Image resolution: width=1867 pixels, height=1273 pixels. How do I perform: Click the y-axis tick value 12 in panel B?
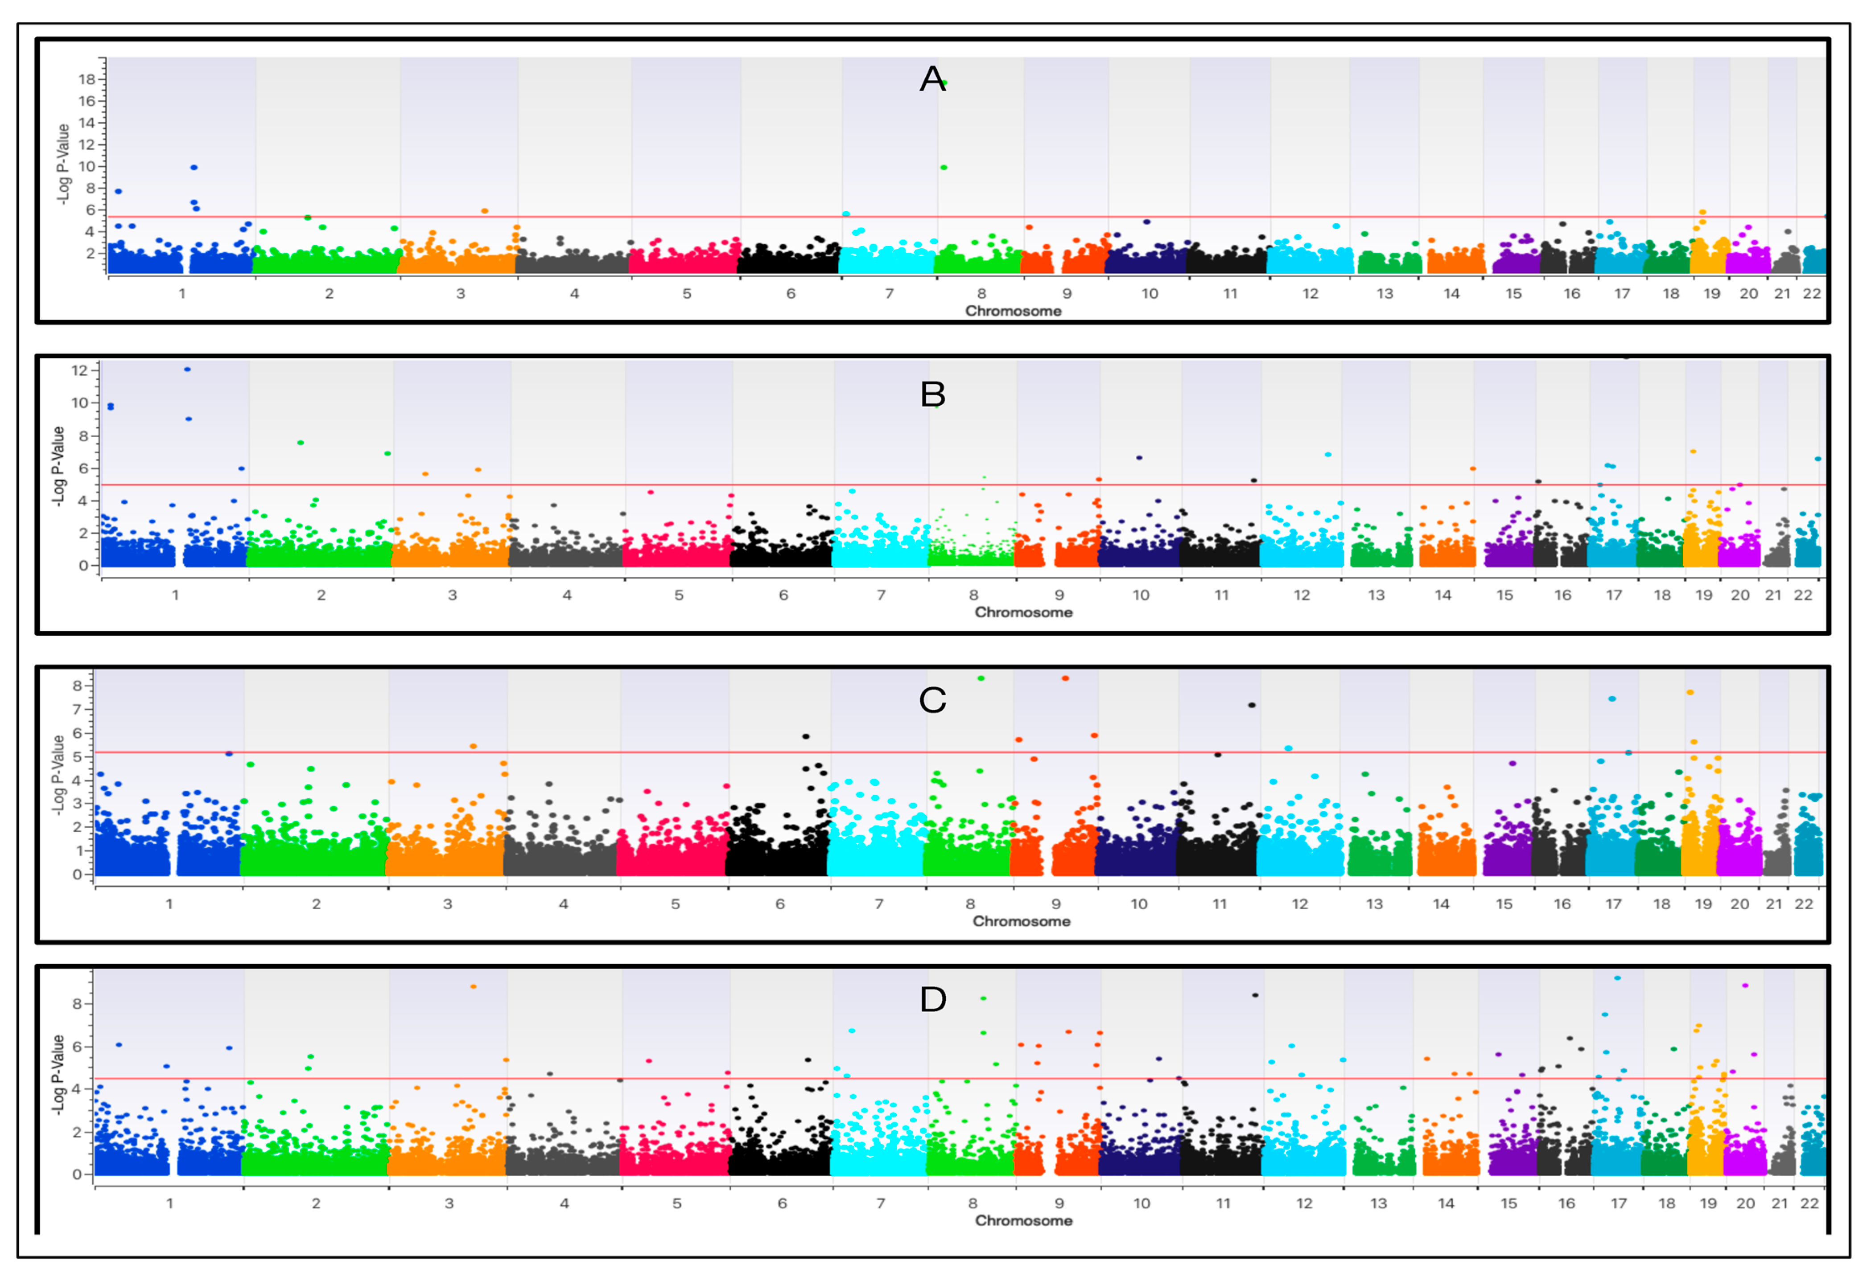(x=79, y=370)
